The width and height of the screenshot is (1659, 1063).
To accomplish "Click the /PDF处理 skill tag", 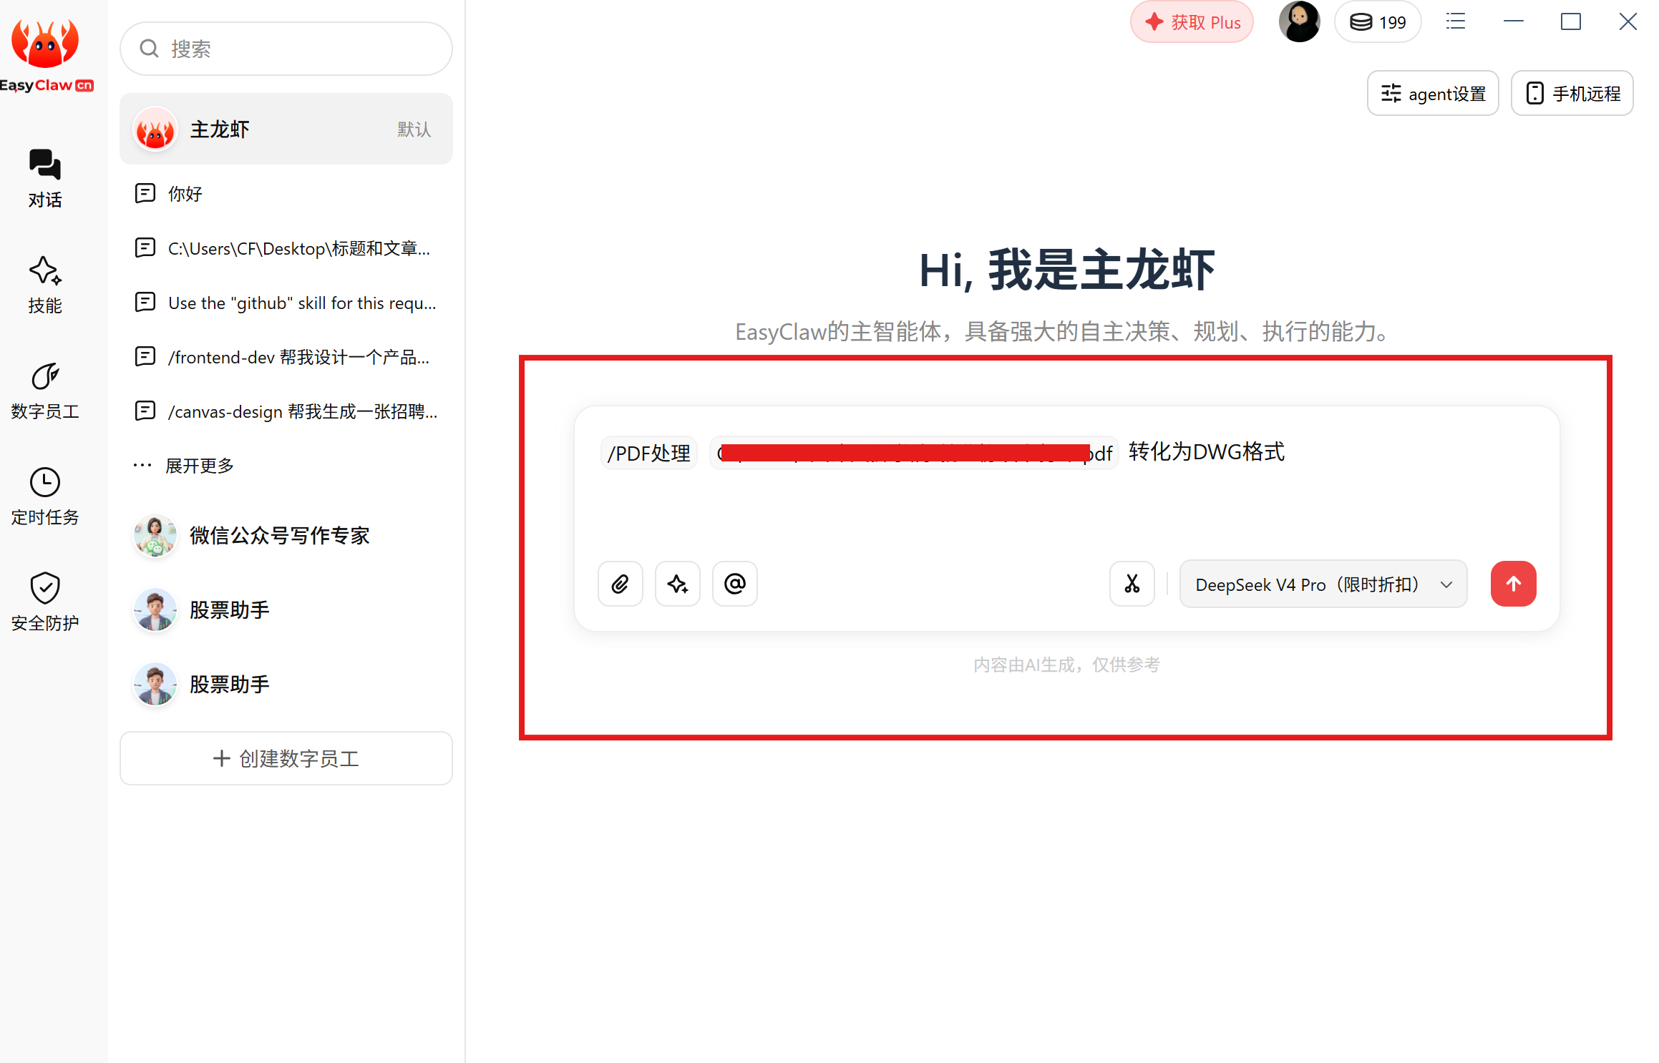I will [x=649, y=453].
